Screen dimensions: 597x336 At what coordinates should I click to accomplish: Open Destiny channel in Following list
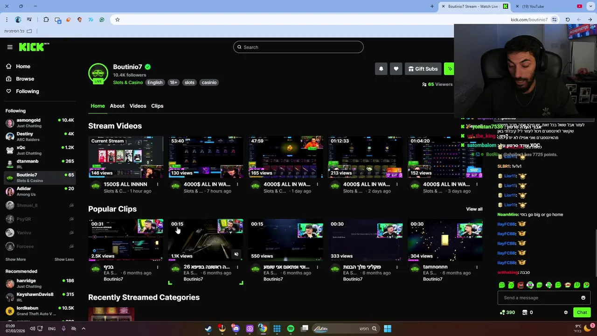point(40,136)
